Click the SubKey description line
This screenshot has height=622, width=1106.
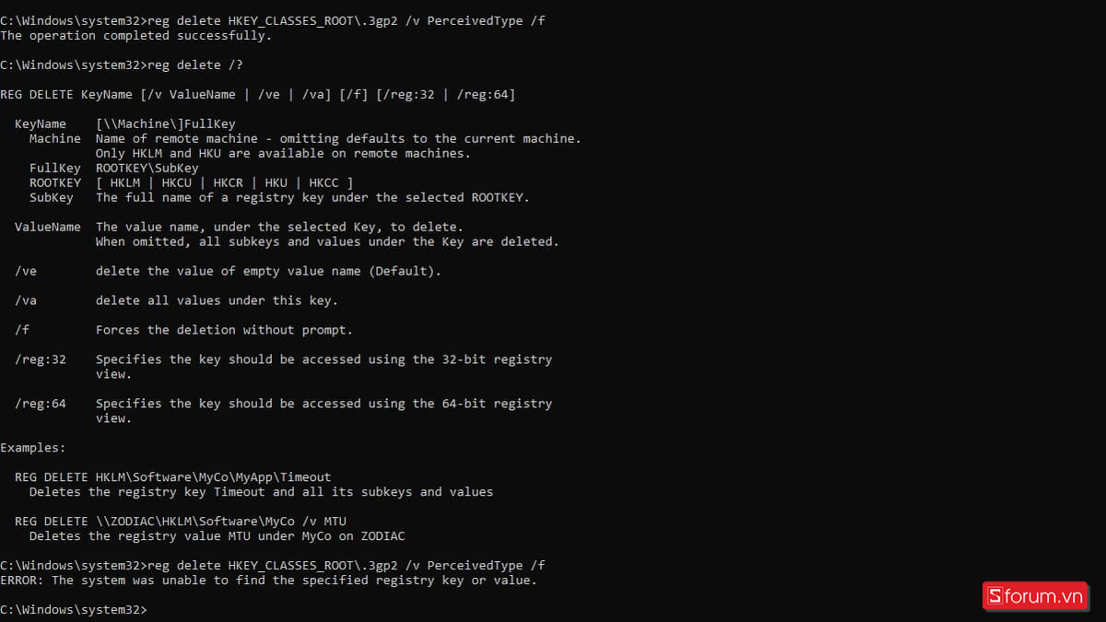click(x=280, y=197)
